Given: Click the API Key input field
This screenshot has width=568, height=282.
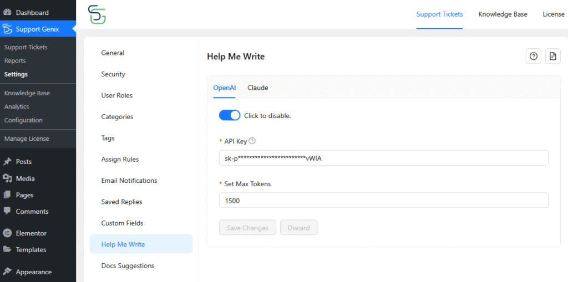Looking at the screenshot, I should point(383,158).
